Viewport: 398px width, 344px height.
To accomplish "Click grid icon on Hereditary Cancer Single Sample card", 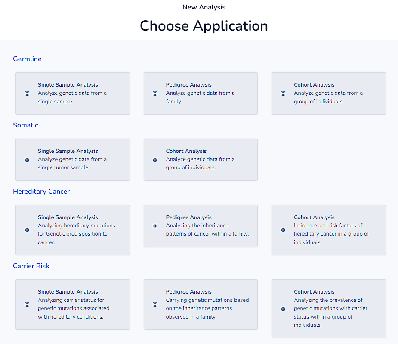I will tap(27, 230).
